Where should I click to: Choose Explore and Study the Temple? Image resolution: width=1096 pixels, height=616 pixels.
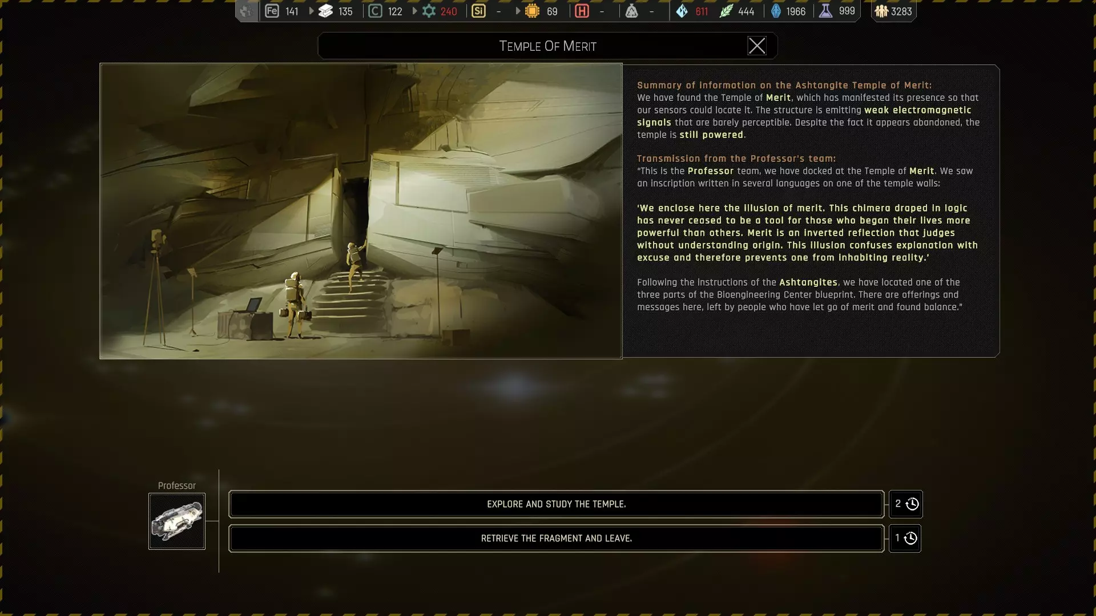pyautogui.click(x=556, y=504)
